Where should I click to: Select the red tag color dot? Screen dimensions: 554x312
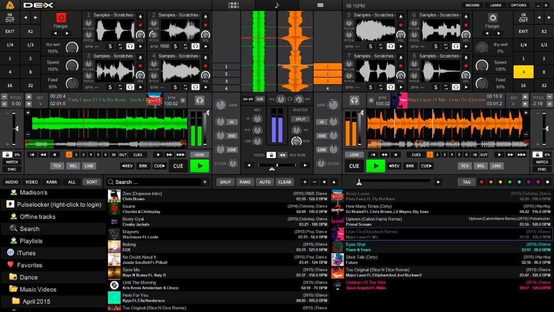pyautogui.click(x=481, y=182)
